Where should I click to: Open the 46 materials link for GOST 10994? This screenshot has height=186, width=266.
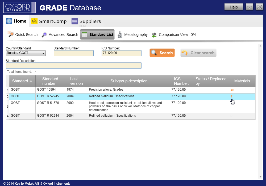click(x=232, y=90)
